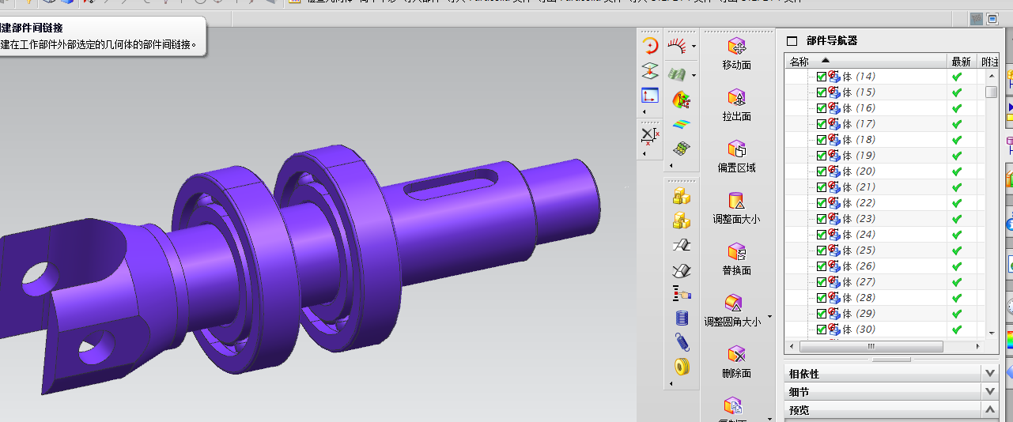The height and width of the screenshot is (422, 1013).
Task: Click the horizontal scrollbar thumb in part navigator
Action: pyautogui.click(x=871, y=347)
